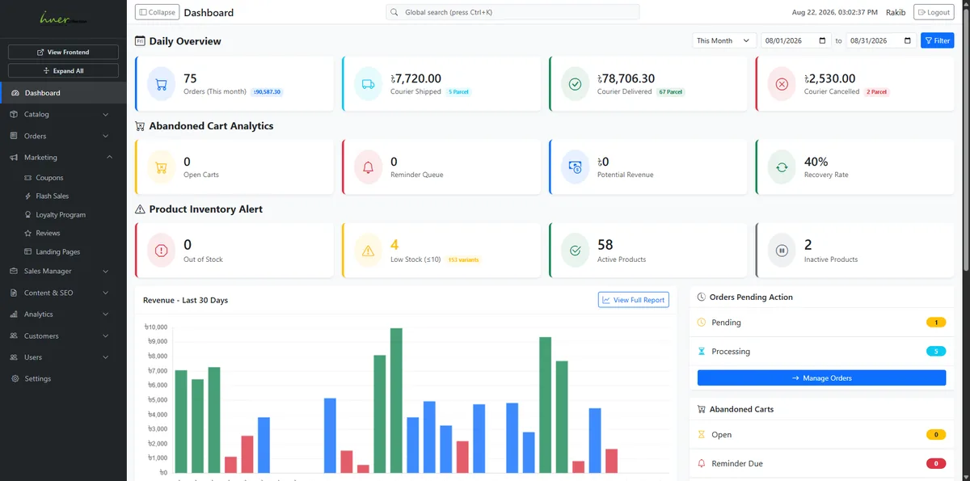Click the Low Stock warning triangle icon
970x481 pixels.
(x=369, y=251)
